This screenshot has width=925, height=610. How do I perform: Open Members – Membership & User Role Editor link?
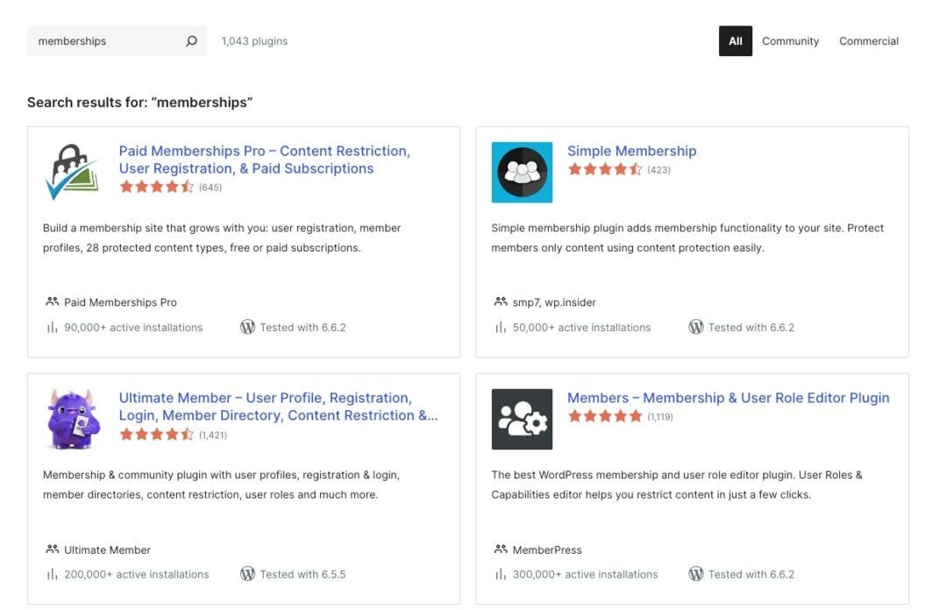tap(728, 398)
